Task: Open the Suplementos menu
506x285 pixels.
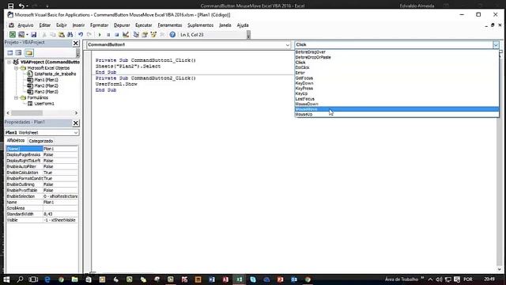Action: [x=200, y=25]
